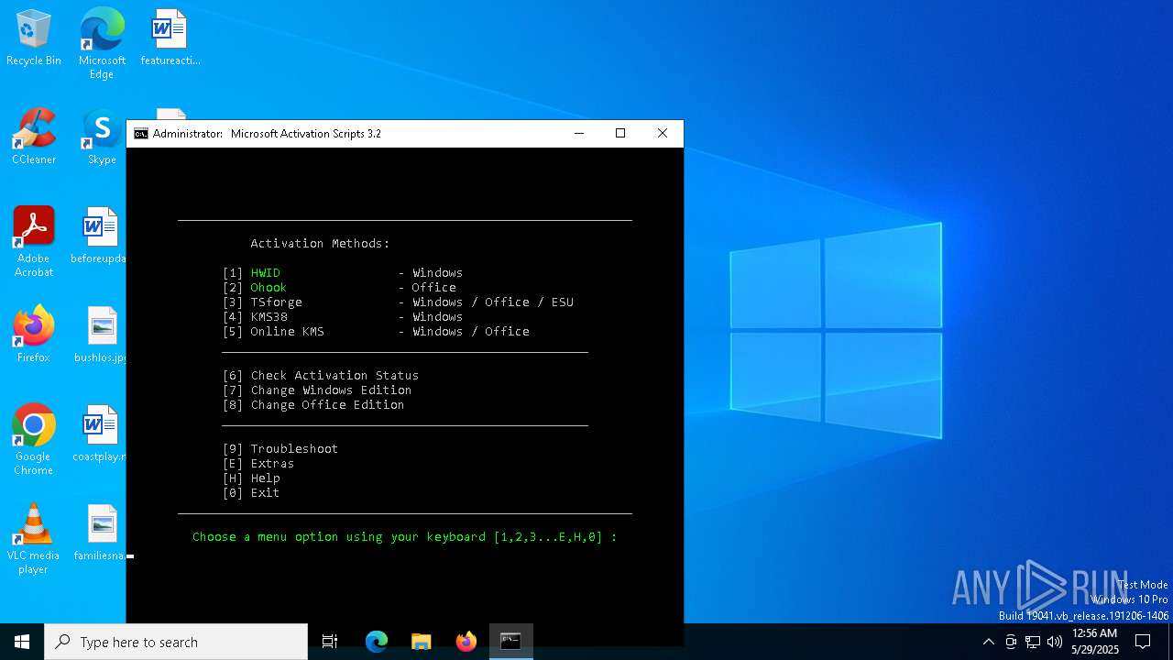Click the Change Windows Edition line
The height and width of the screenshot is (660, 1173).
(x=317, y=390)
